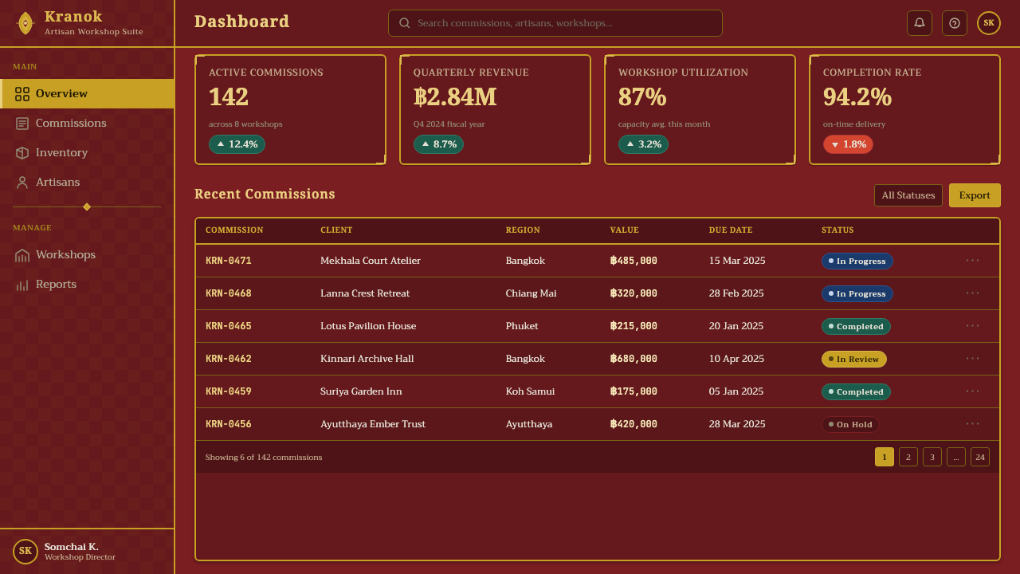The height and width of the screenshot is (574, 1020).
Task: Focus the search commissions input field
Action: (555, 23)
